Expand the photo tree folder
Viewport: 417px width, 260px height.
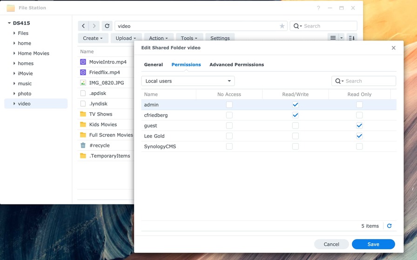click(14, 94)
